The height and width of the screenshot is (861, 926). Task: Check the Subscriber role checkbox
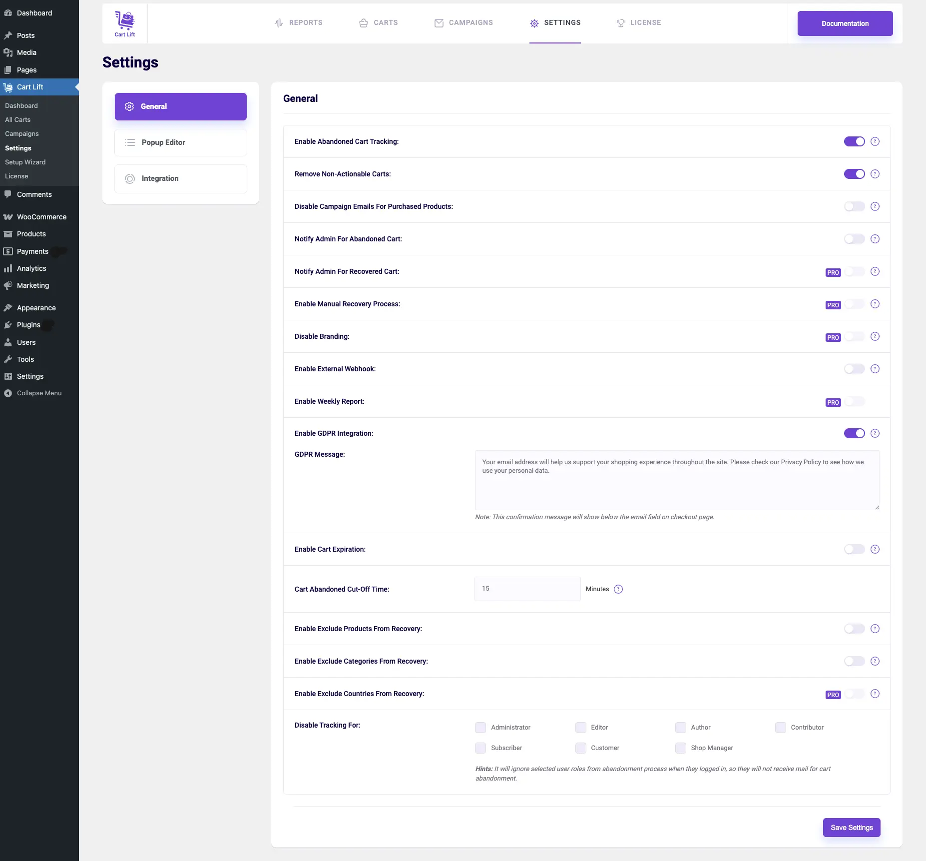tap(480, 748)
